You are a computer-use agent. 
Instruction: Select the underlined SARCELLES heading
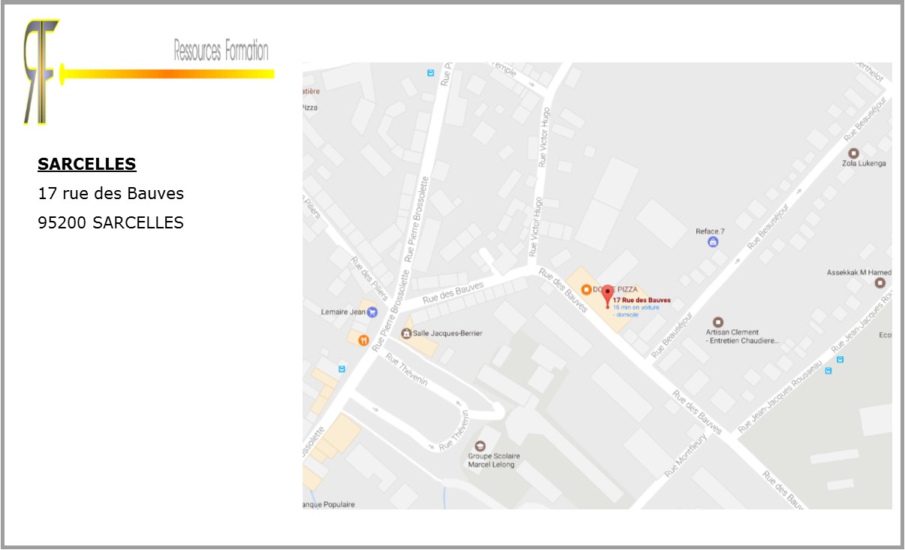click(x=87, y=165)
